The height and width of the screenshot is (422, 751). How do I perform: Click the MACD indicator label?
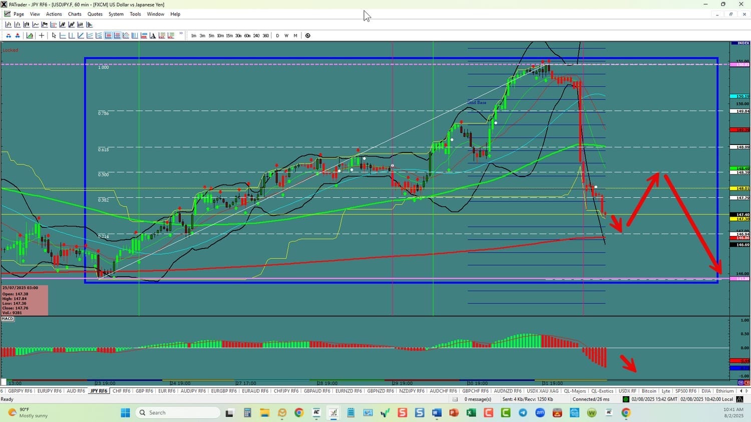(x=8, y=319)
